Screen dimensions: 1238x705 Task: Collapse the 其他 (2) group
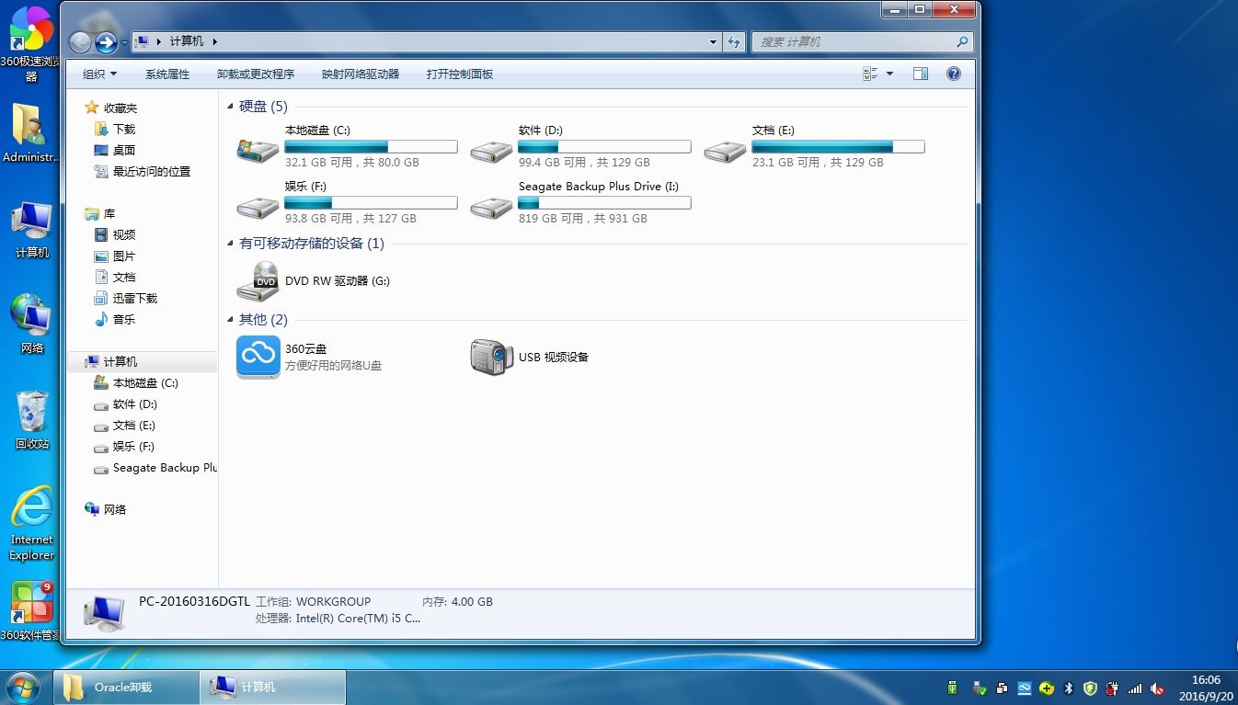click(230, 320)
